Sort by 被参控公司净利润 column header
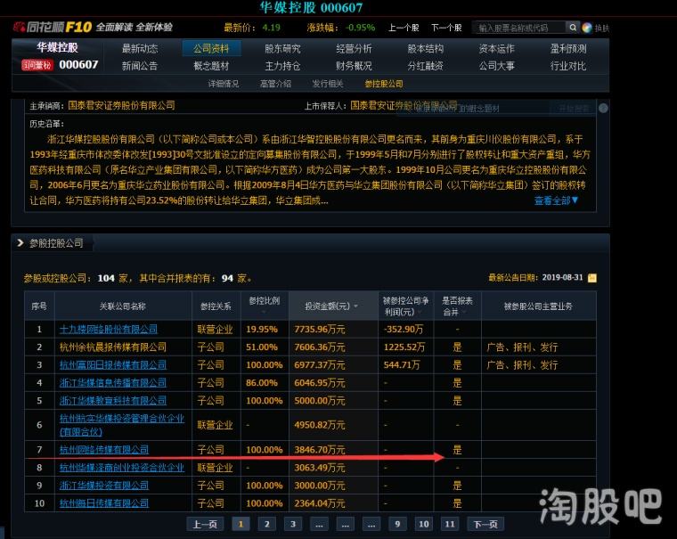This screenshot has height=539, width=677. (x=405, y=306)
